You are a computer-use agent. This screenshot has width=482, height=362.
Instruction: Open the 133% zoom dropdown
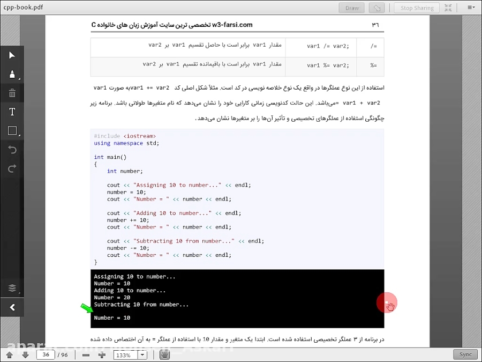tap(141, 354)
